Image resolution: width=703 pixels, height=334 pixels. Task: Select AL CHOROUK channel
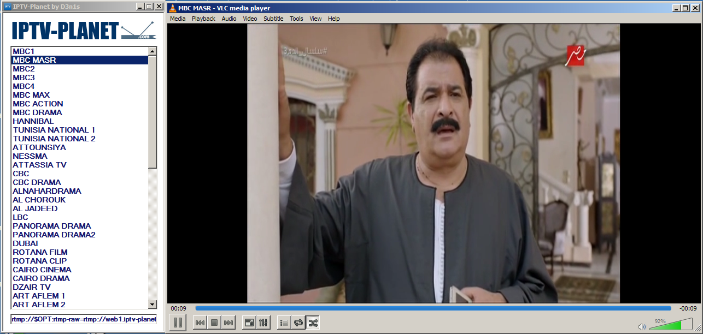(x=79, y=200)
